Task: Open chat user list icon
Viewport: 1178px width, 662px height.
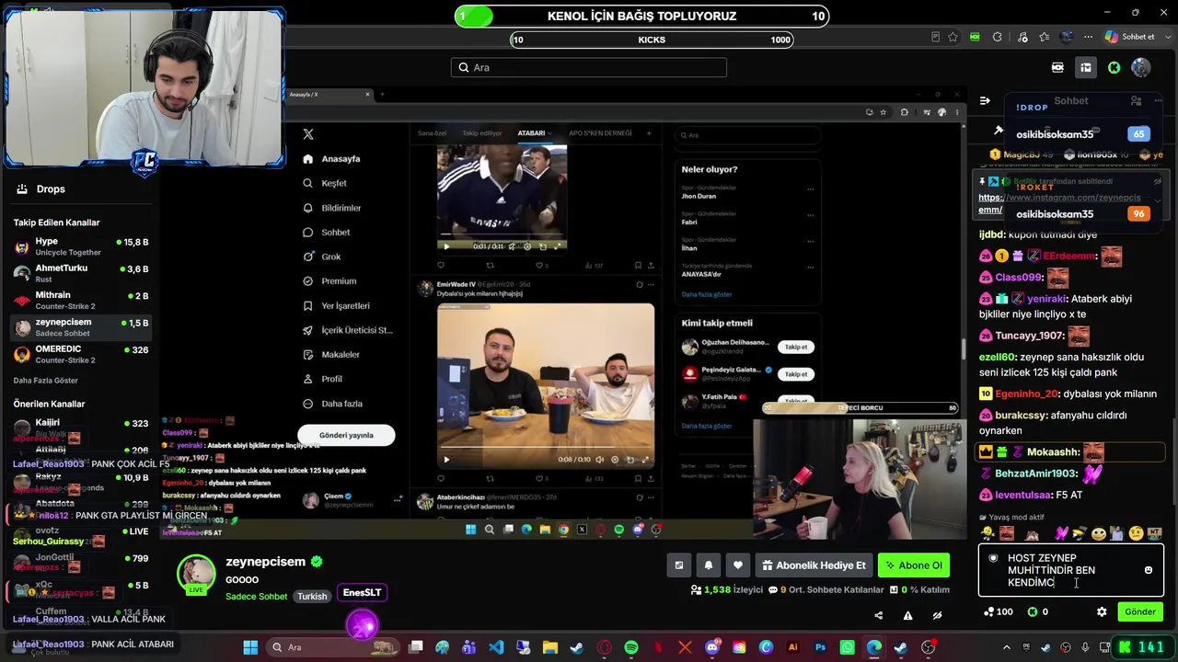Action: 1136,101
